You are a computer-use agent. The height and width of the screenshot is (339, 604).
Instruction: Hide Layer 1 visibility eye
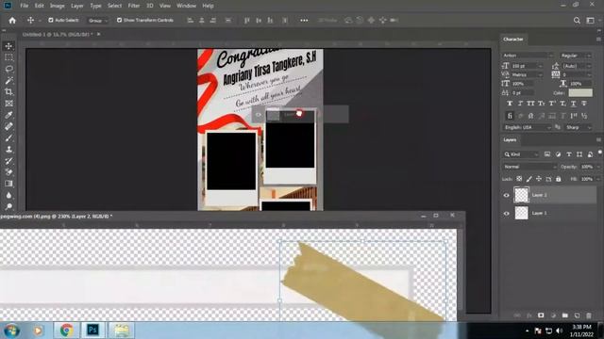coord(507,214)
